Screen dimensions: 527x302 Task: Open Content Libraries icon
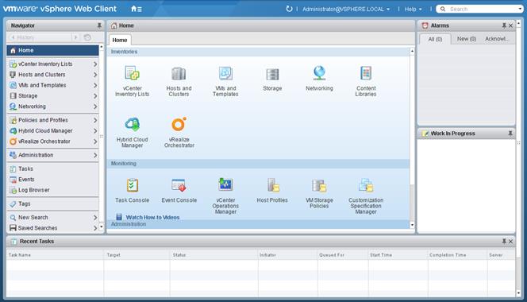[366, 73]
